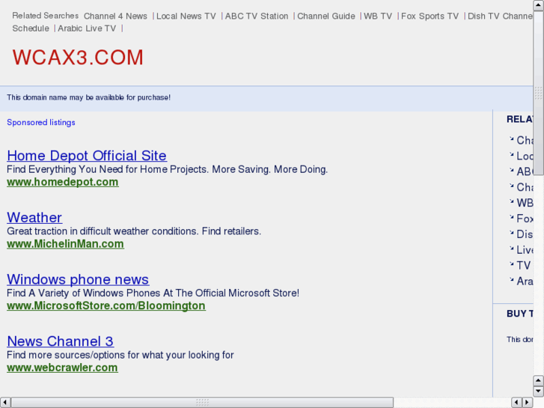Click the Sponsored listings label
The height and width of the screenshot is (408, 544).
click(41, 122)
